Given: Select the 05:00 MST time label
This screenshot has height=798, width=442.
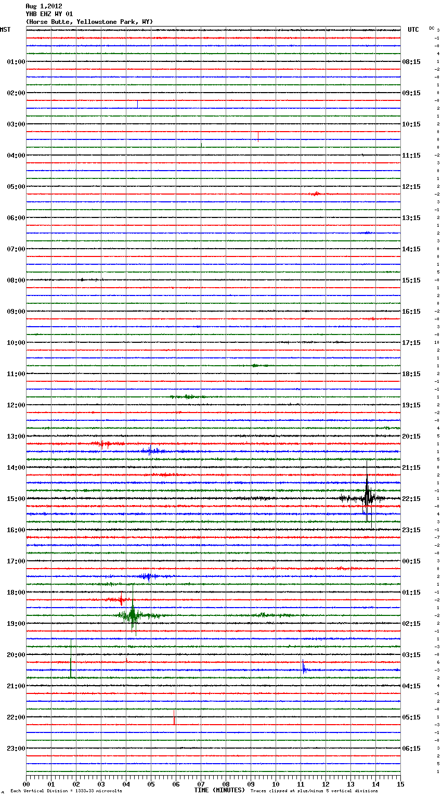Looking at the screenshot, I should click(x=16, y=187).
